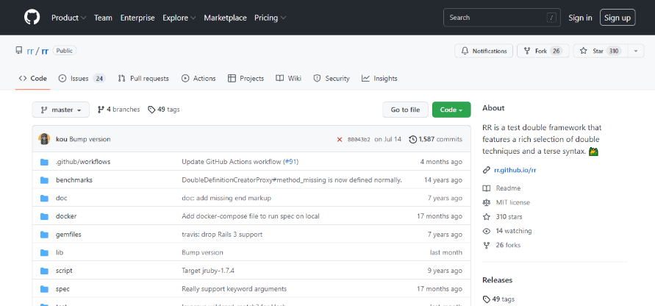Open the Pull requests tab

tap(143, 79)
